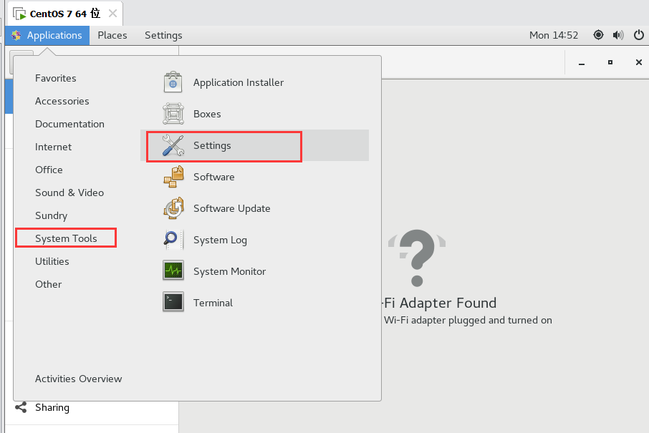Select the Accessories category

[x=62, y=101]
